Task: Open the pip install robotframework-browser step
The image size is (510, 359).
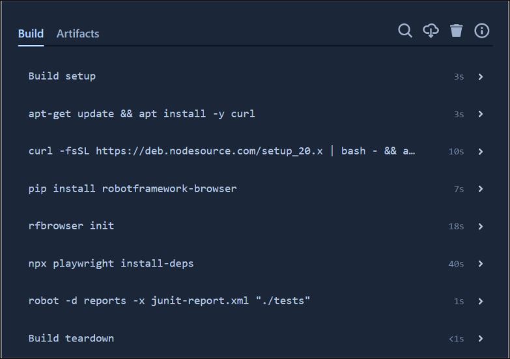Action: point(132,189)
